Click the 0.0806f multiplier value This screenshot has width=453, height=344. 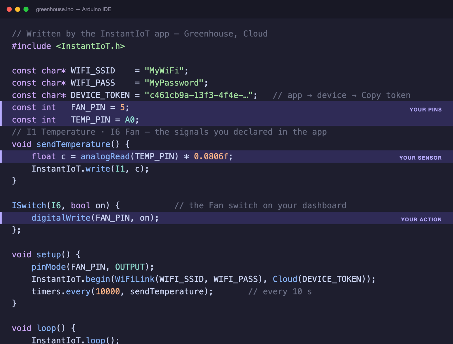(211, 157)
